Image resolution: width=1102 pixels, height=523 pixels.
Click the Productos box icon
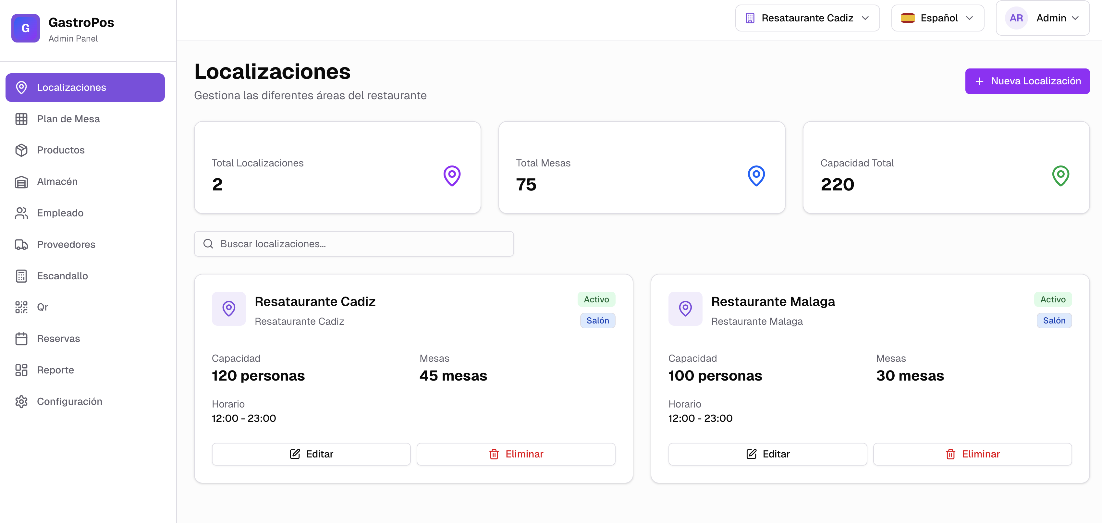point(21,150)
